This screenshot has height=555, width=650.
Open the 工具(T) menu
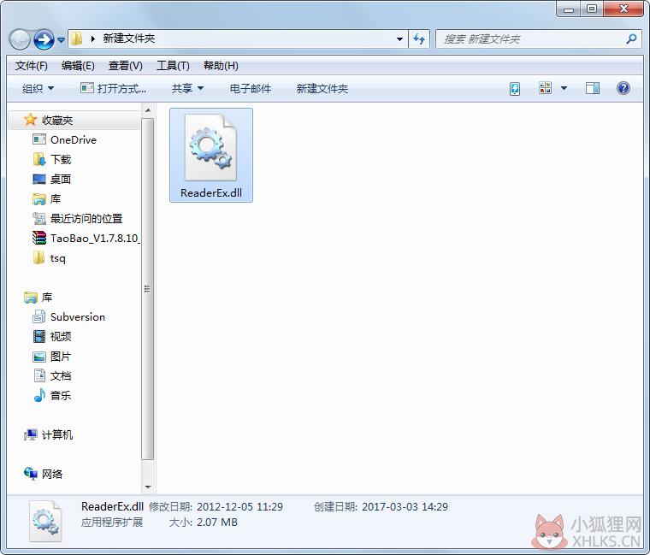(x=173, y=66)
